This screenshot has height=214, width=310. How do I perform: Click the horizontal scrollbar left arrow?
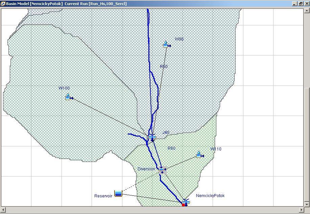pyautogui.click(x=3, y=210)
